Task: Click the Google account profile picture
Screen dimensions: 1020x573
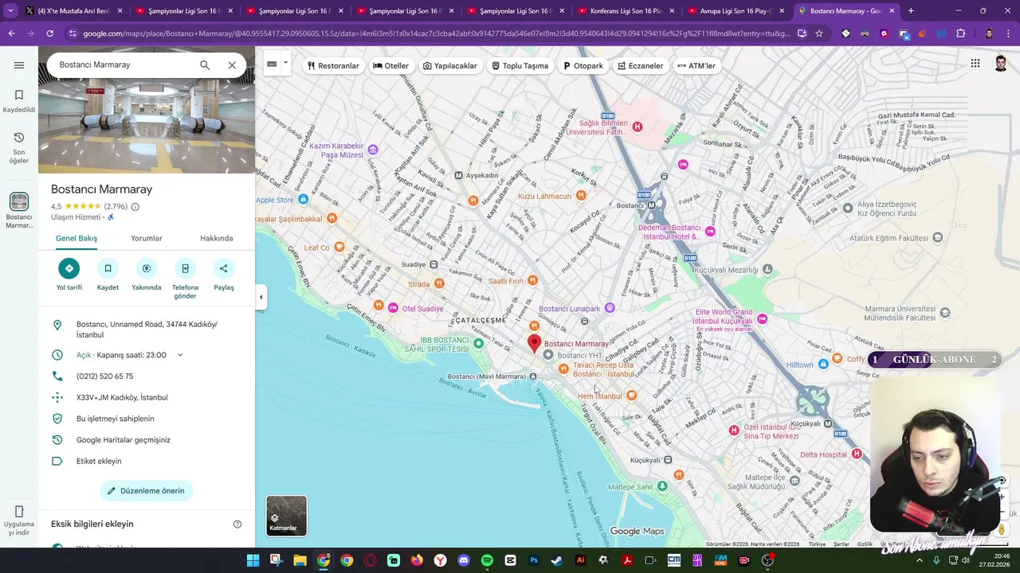Action: coord(1002,64)
